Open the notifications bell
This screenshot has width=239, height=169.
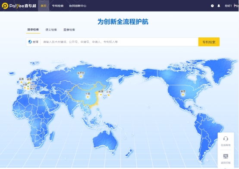[x=219, y=6]
